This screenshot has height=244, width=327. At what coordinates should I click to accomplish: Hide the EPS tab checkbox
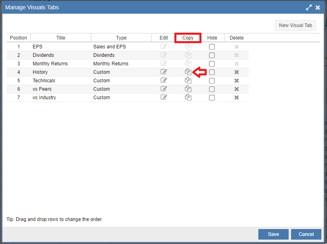pyautogui.click(x=212, y=47)
